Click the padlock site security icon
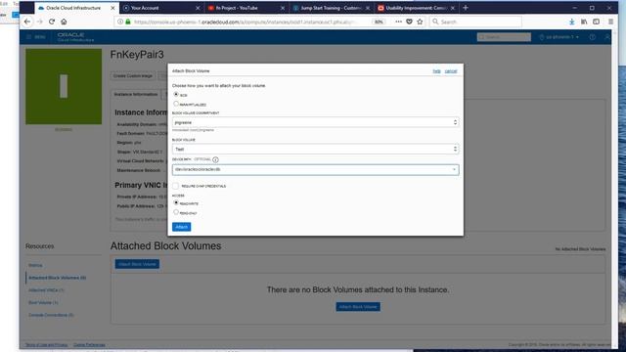The width and height of the screenshot is (626, 352). tap(128, 22)
